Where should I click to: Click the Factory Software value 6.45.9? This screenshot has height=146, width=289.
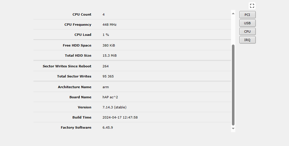pyautogui.click(x=108, y=127)
